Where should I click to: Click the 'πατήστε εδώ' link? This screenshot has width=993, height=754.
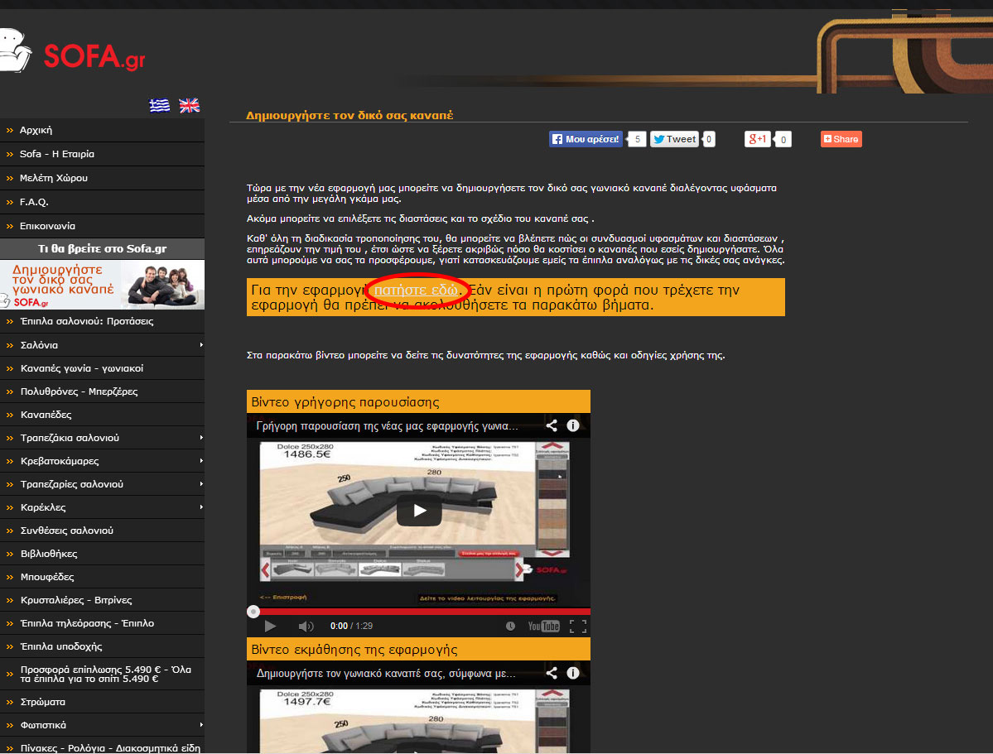[416, 291]
